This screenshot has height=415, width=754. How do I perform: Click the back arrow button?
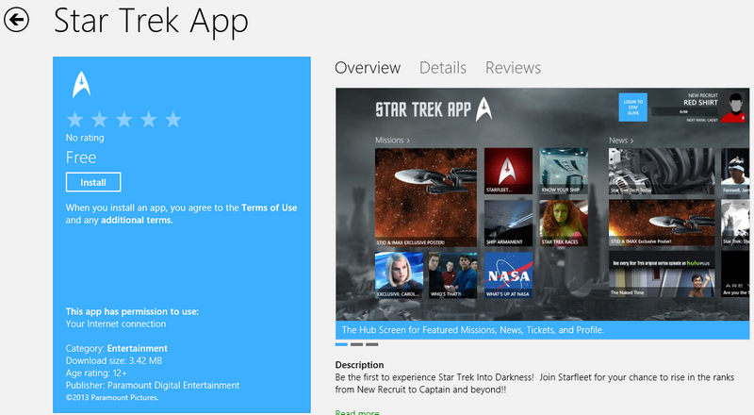17,21
